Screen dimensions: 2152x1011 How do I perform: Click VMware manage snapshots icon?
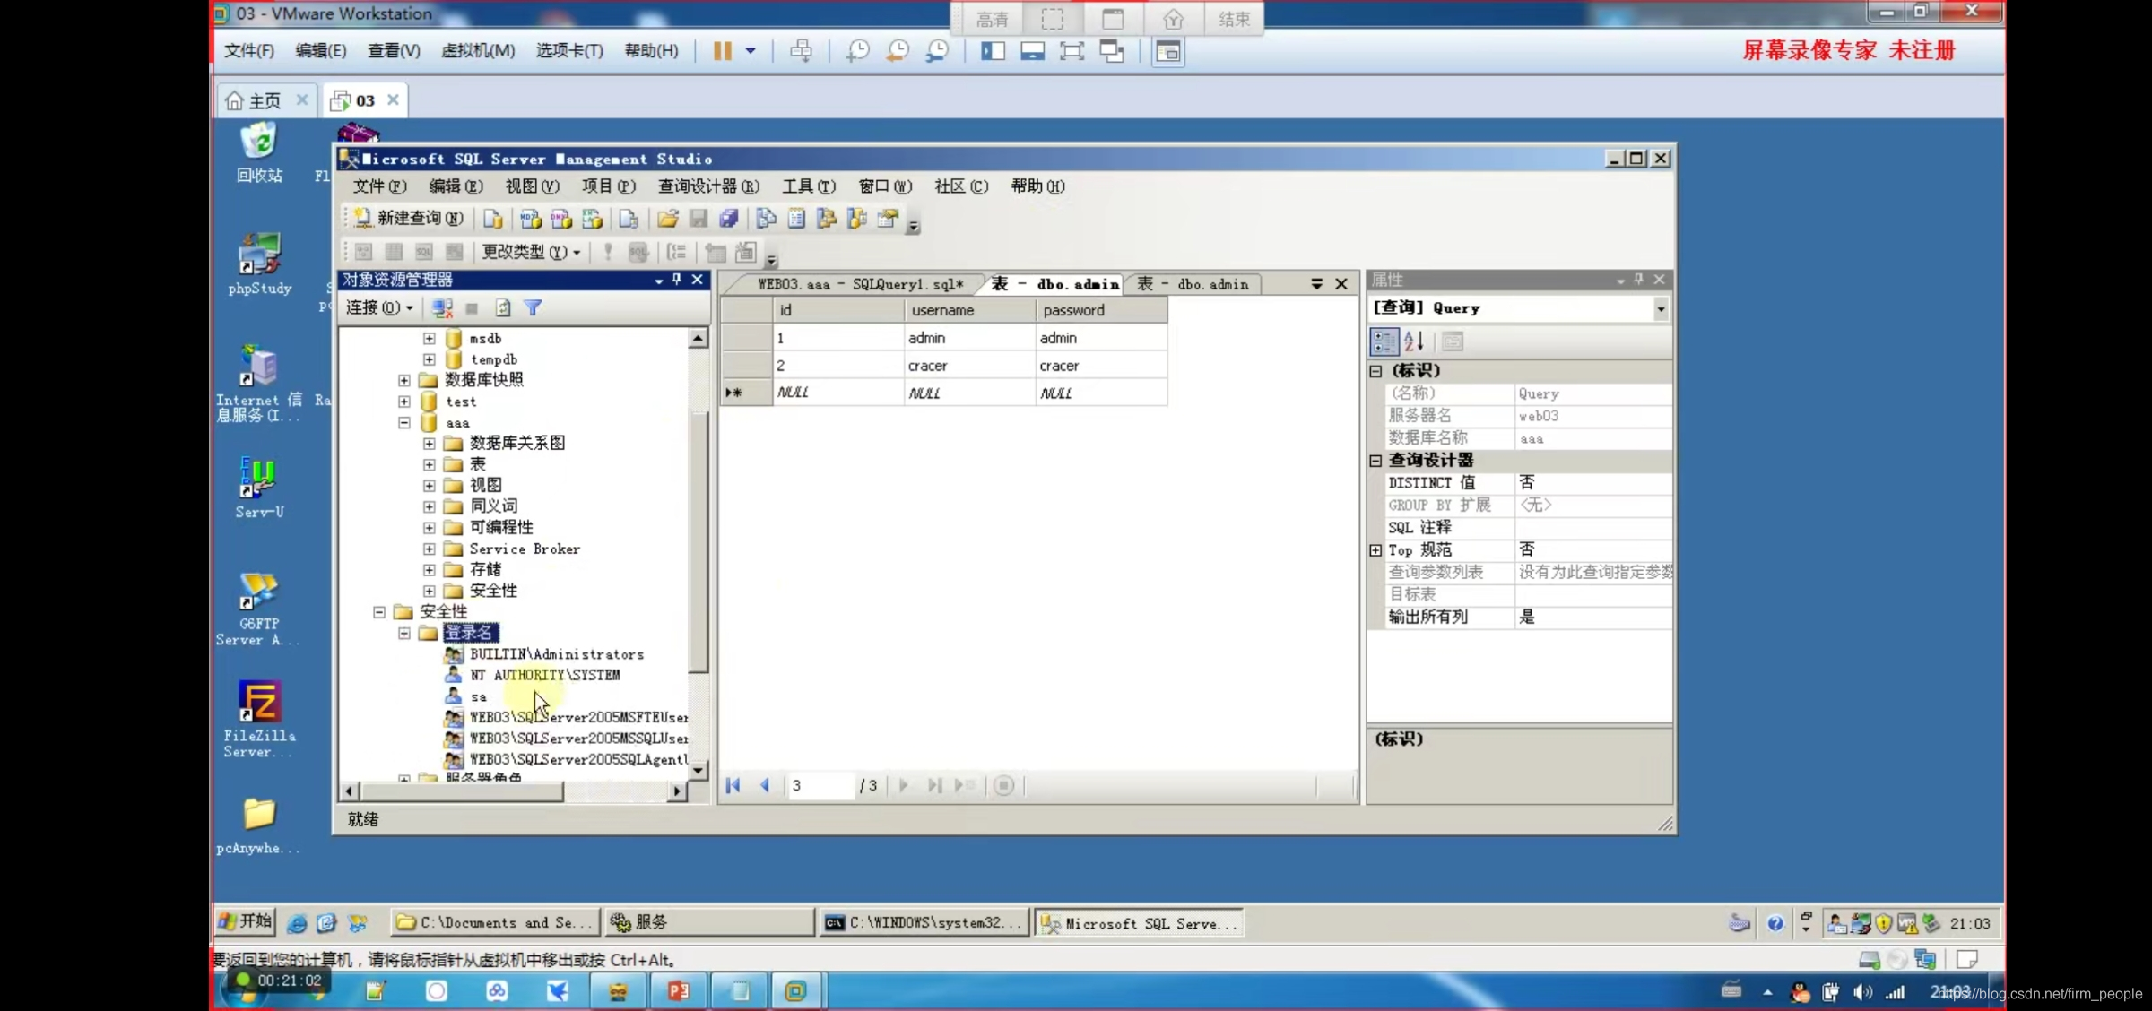(x=937, y=51)
